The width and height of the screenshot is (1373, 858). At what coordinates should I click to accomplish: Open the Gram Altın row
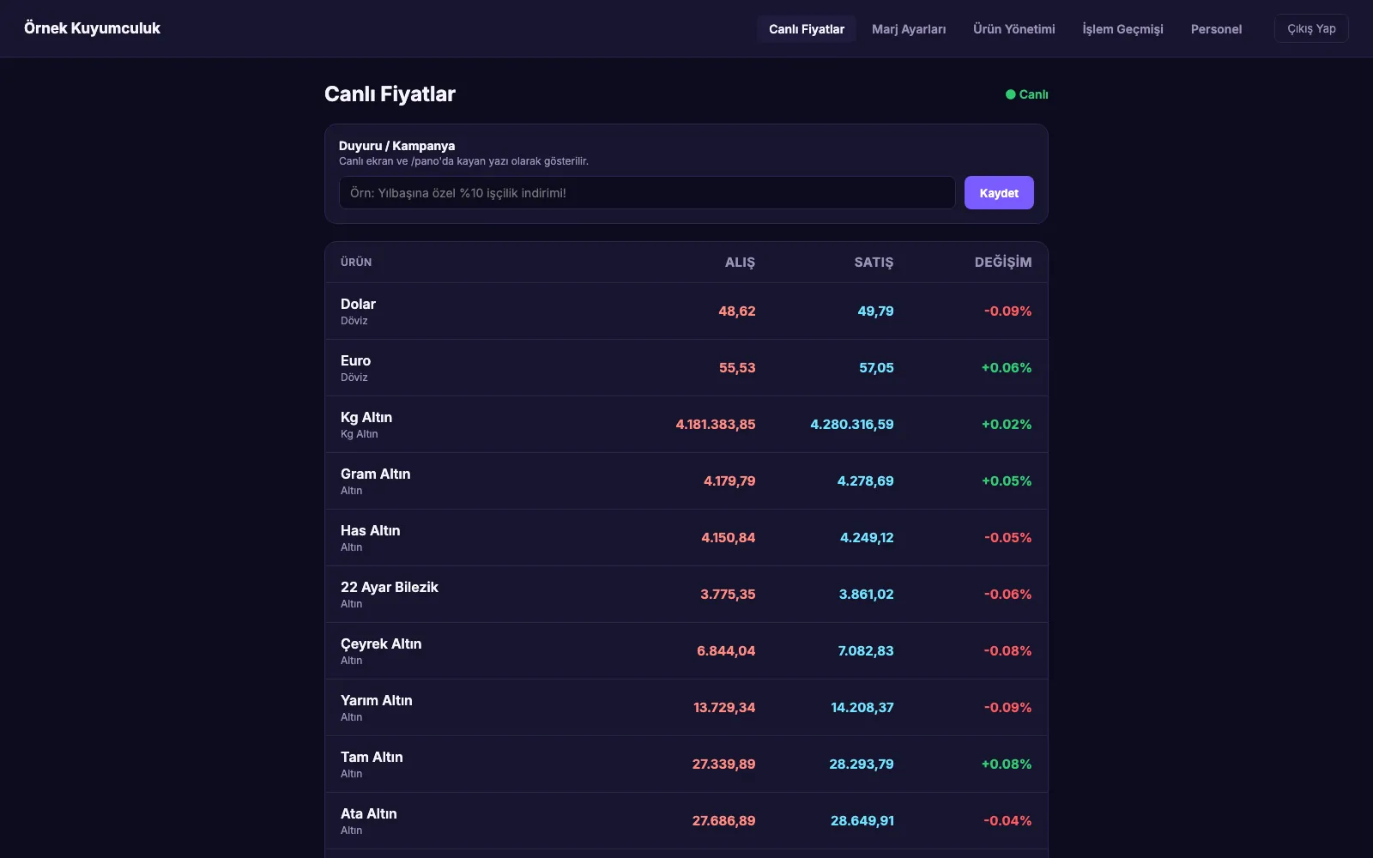686,481
